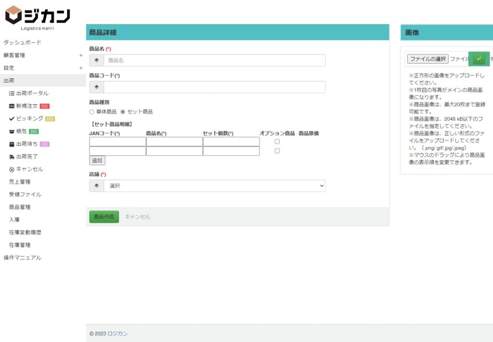Click the 梱包 box icon in sidebar
493x342 pixels.
[x=12, y=131]
